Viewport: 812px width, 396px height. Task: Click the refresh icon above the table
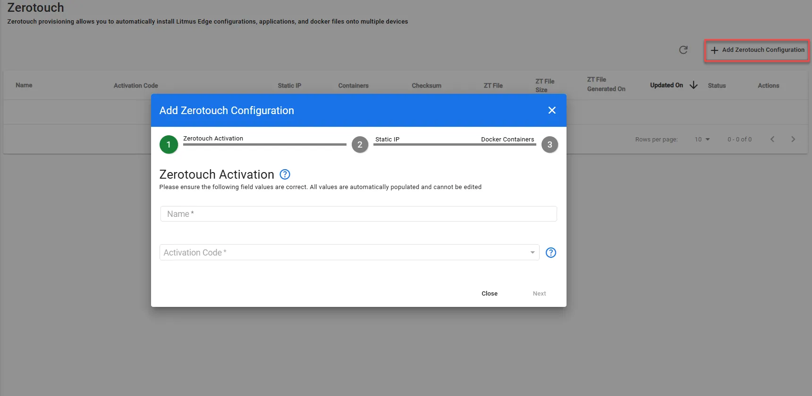pos(683,50)
